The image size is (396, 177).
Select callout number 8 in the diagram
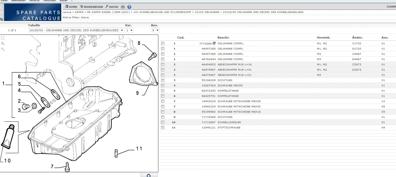point(139,43)
